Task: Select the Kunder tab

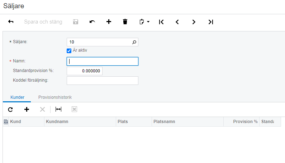Action: 17,97
